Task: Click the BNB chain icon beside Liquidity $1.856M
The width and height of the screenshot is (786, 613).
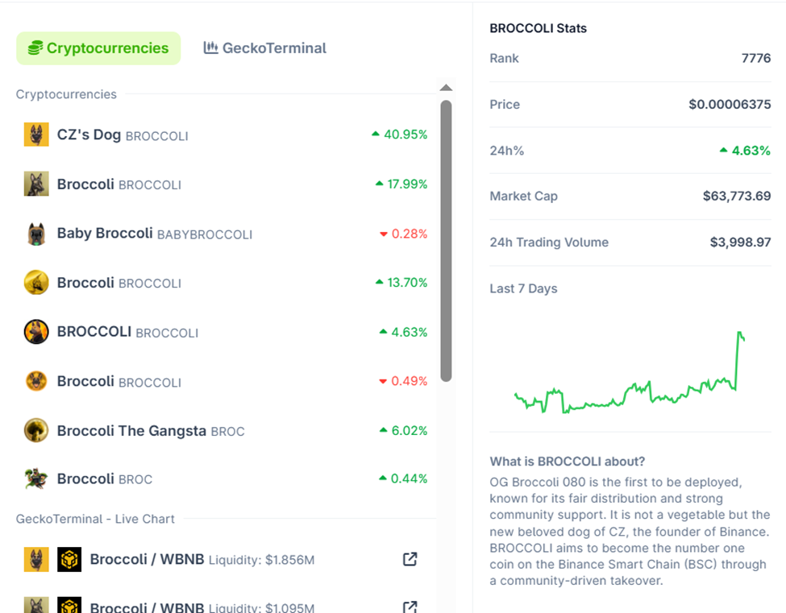Action: [x=69, y=559]
